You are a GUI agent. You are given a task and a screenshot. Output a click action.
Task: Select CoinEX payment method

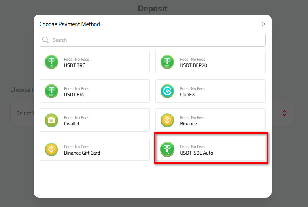pos(210,91)
